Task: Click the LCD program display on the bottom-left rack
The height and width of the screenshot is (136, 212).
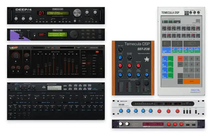Action: [54, 88]
